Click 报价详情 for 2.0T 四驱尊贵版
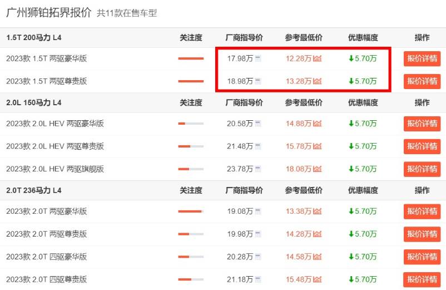Viewport: 446px width, 290px height. 422,280
